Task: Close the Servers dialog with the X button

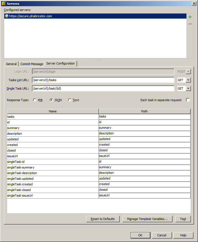Action: coord(194,3)
